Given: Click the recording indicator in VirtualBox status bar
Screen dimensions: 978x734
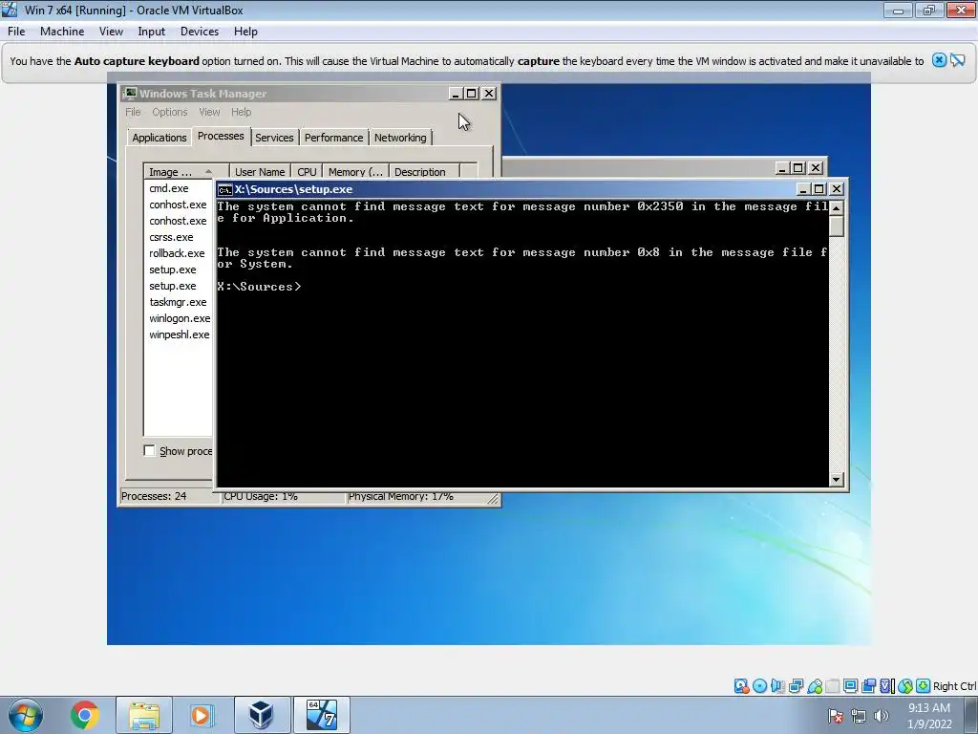Looking at the screenshot, I should [x=869, y=686].
